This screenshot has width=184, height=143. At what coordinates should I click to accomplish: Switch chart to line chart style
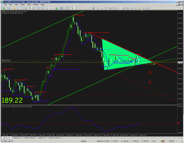(x=34, y=8)
